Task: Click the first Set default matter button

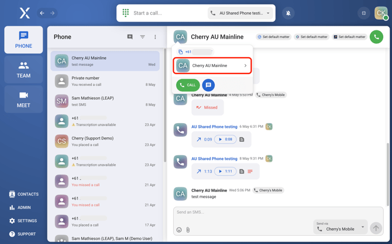Action: coord(273,37)
